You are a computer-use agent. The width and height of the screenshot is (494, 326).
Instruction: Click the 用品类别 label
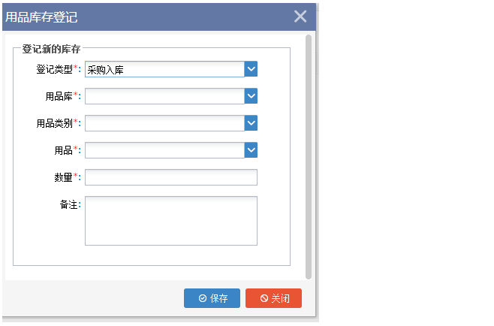click(x=59, y=123)
